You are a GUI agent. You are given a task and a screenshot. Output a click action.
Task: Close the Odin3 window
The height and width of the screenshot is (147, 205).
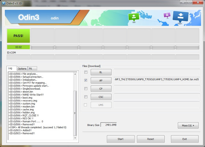[198, 2]
